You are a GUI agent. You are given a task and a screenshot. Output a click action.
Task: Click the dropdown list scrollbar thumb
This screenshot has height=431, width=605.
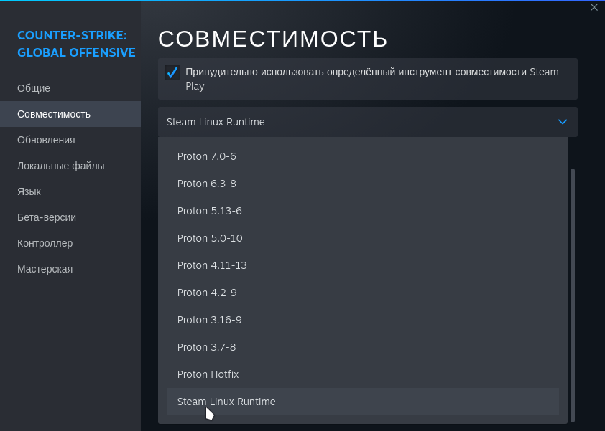[573, 295]
